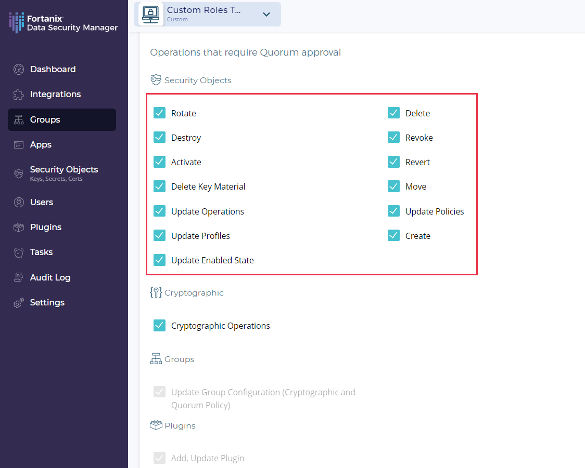Click the Fortanix Data Security Manager logo
585x468 pixels.
63,23
